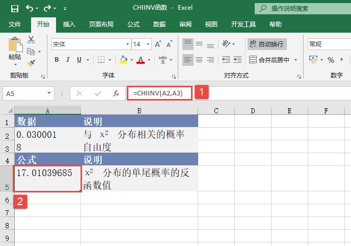Click the 粘贴 paste icon
This screenshot has height=246, width=351.
[x=15, y=44]
